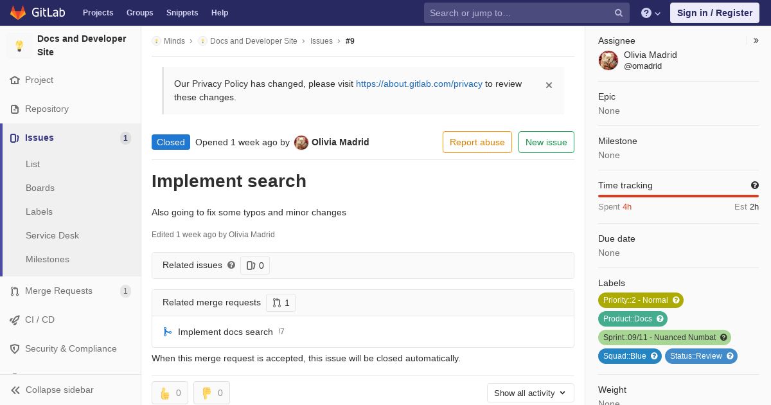Click the Time tracking help icon
The image size is (771, 405).
[x=755, y=185]
